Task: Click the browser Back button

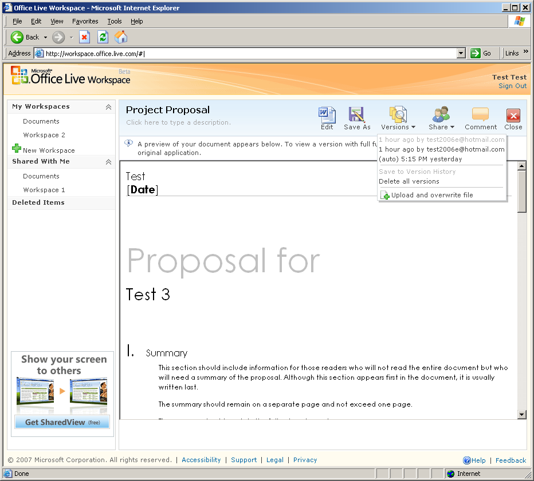Action: [x=25, y=37]
